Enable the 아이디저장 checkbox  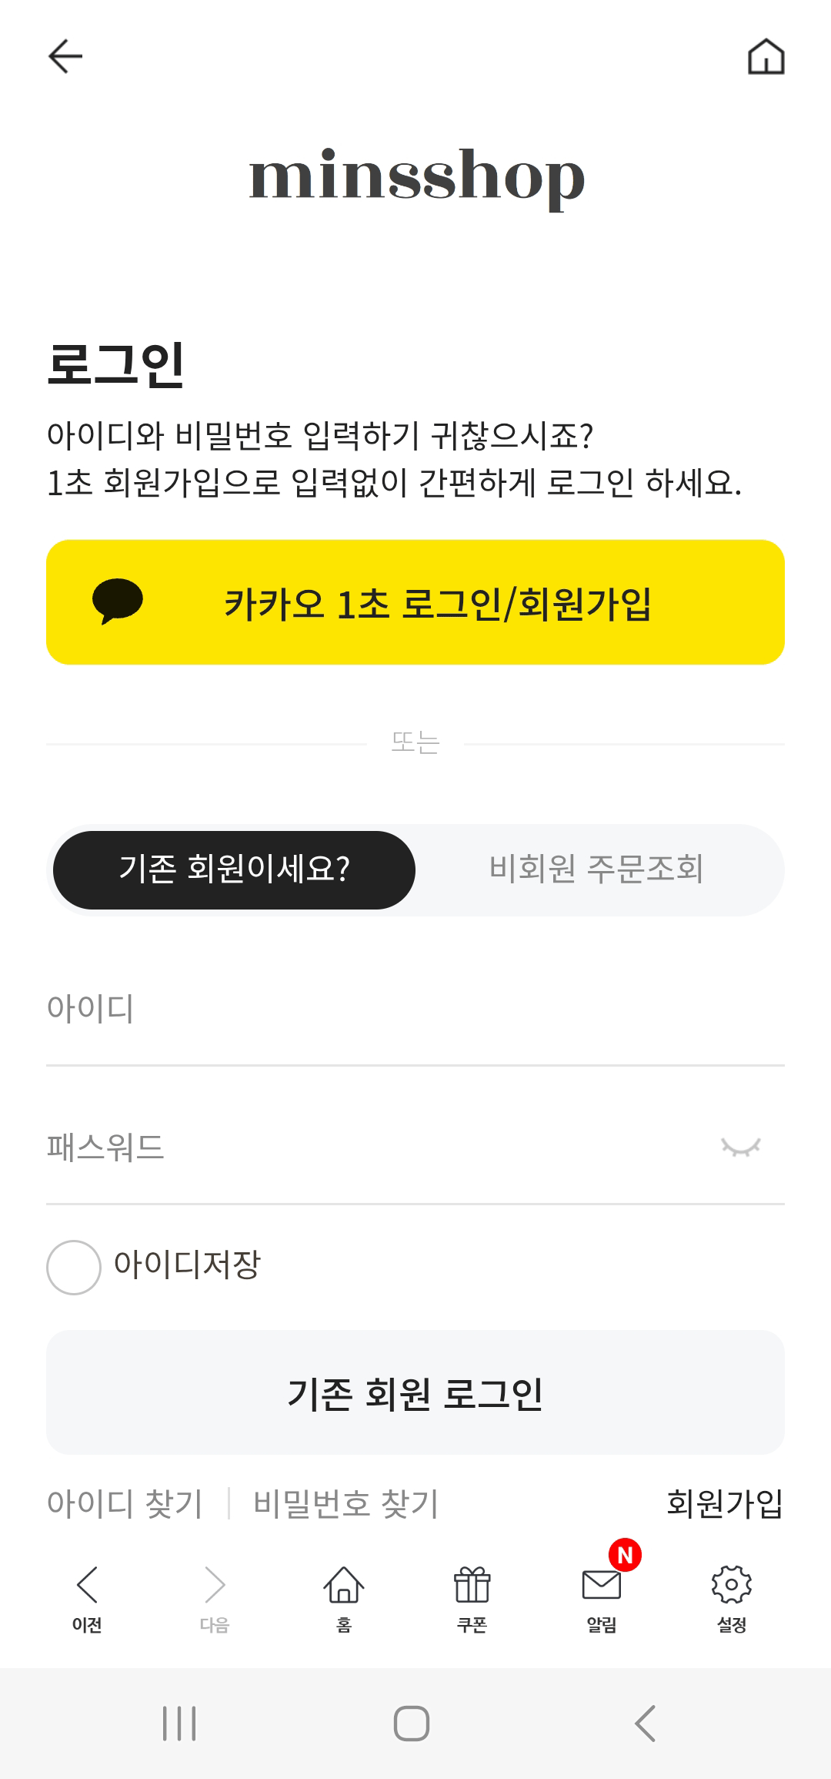[x=74, y=1267]
